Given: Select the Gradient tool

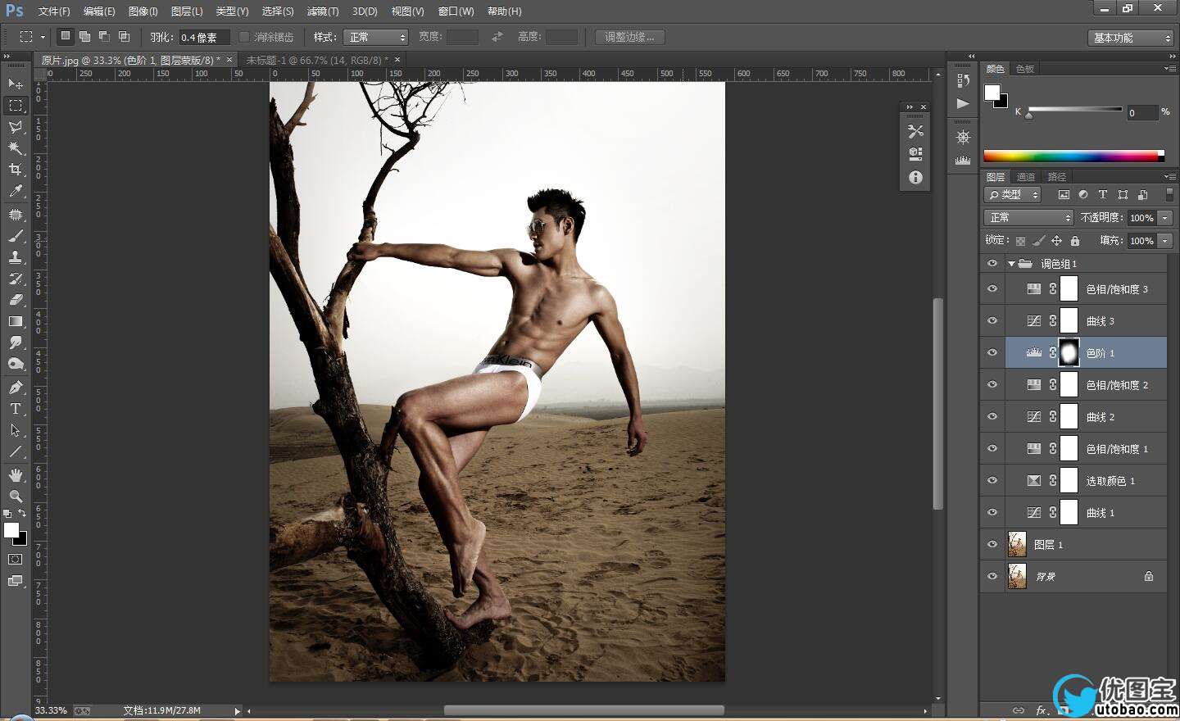Looking at the screenshot, I should (x=16, y=321).
